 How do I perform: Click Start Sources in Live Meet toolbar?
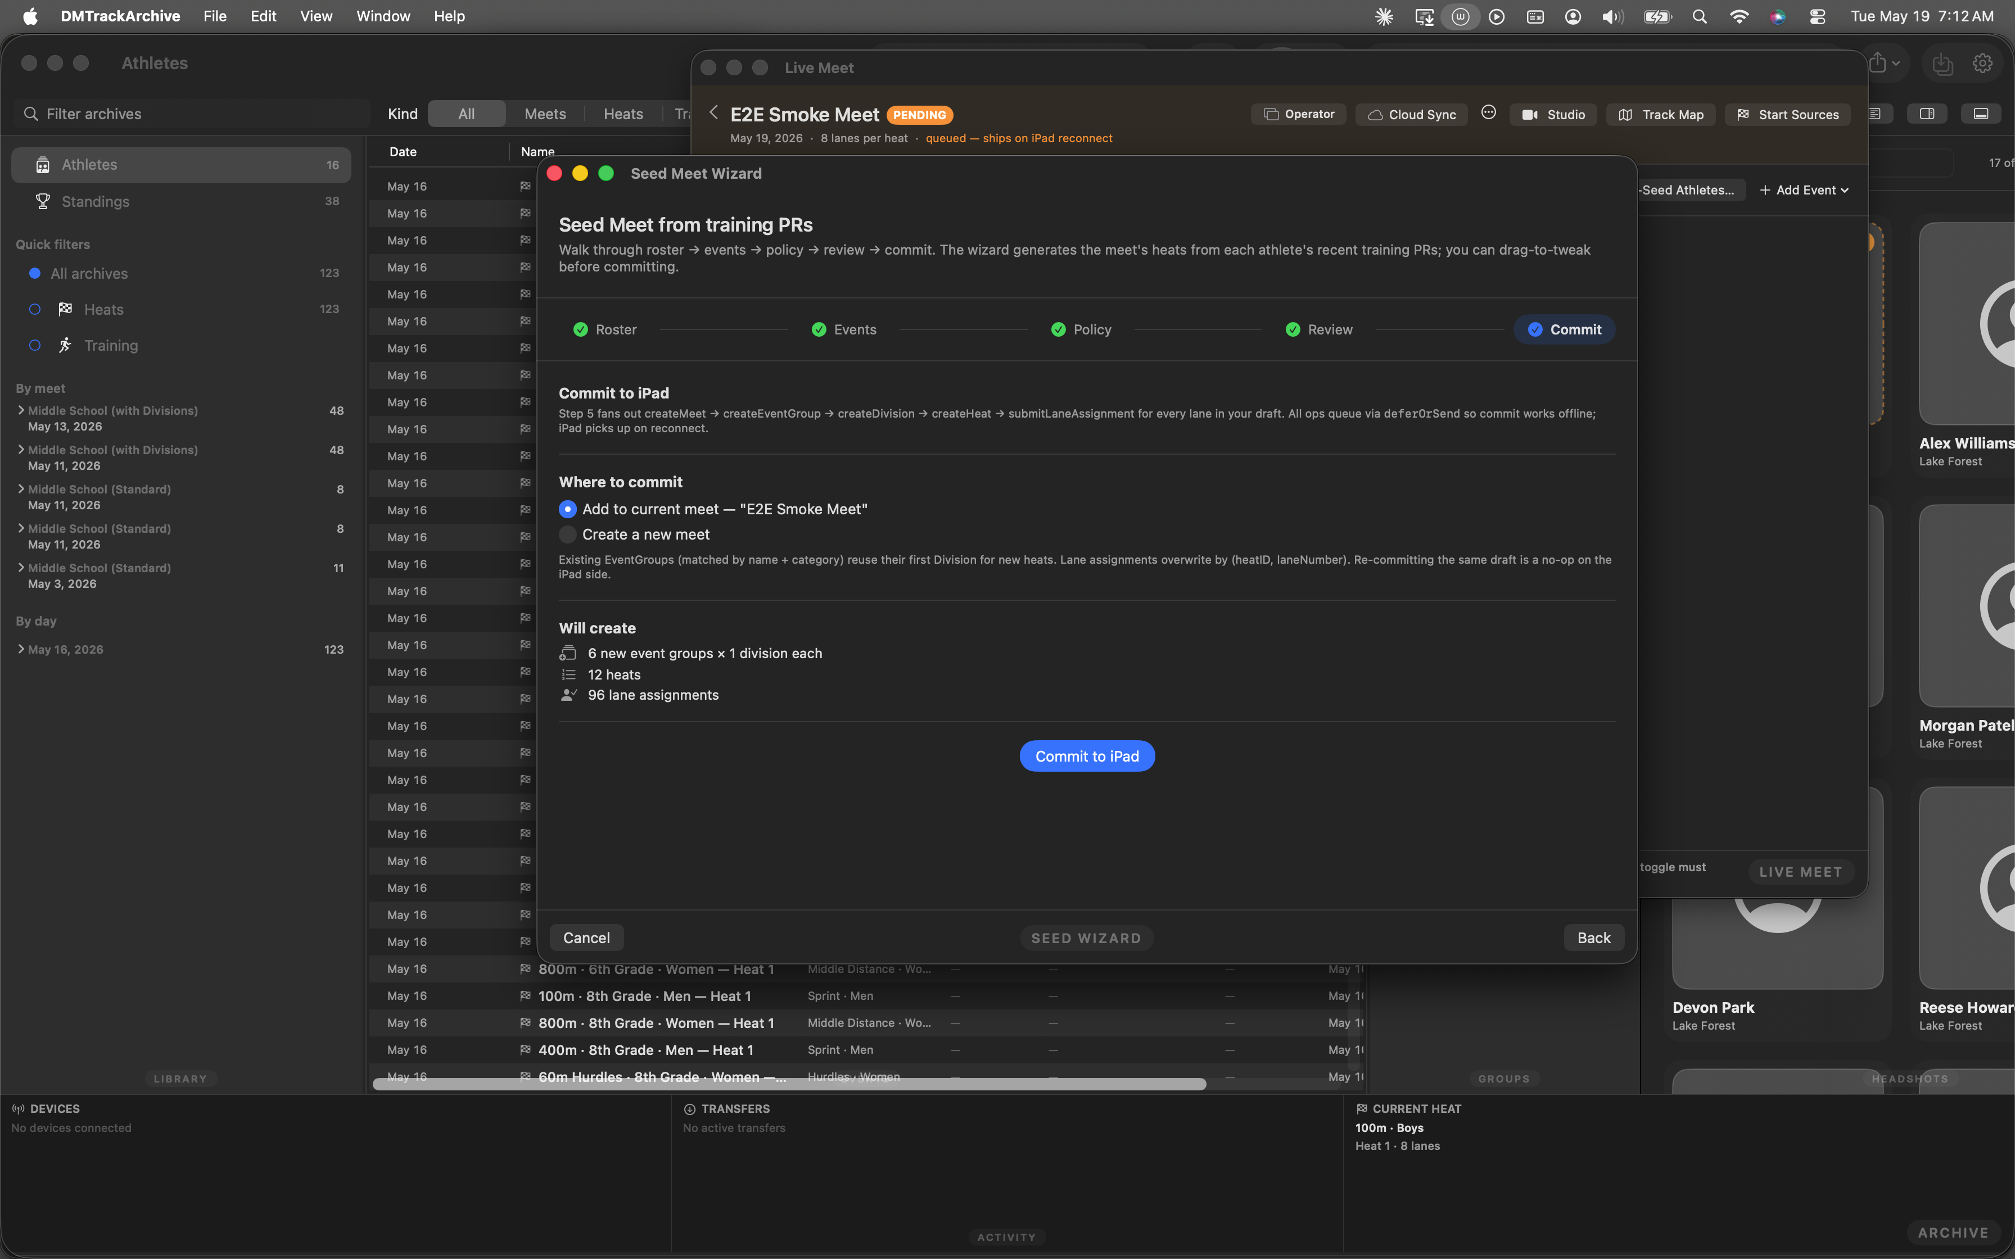pyautogui.click(x=1788, y=114)
